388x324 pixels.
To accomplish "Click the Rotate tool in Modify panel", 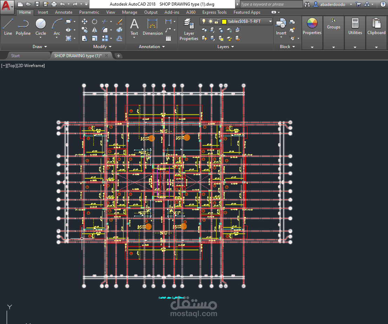I will pos(94,21).
